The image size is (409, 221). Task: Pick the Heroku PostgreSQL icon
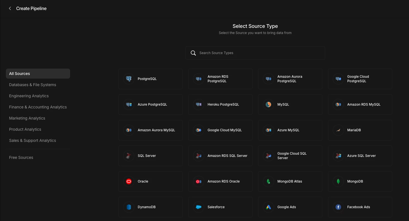199,105
